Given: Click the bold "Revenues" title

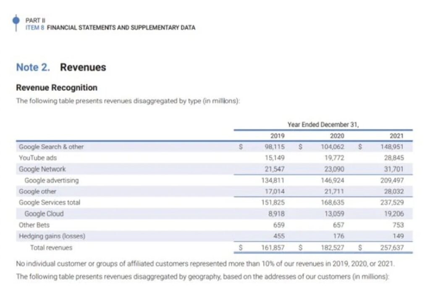Looking at the screenshot, I should pos(83,67).
